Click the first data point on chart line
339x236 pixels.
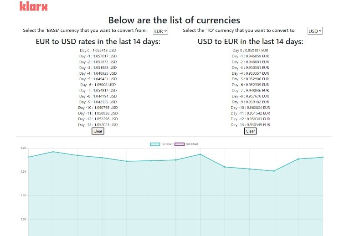pyautogui.click(x=29, y=157)
